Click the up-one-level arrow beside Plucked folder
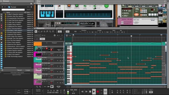The height and width of the screenshot is (95, 169). [x=31, y=7]
